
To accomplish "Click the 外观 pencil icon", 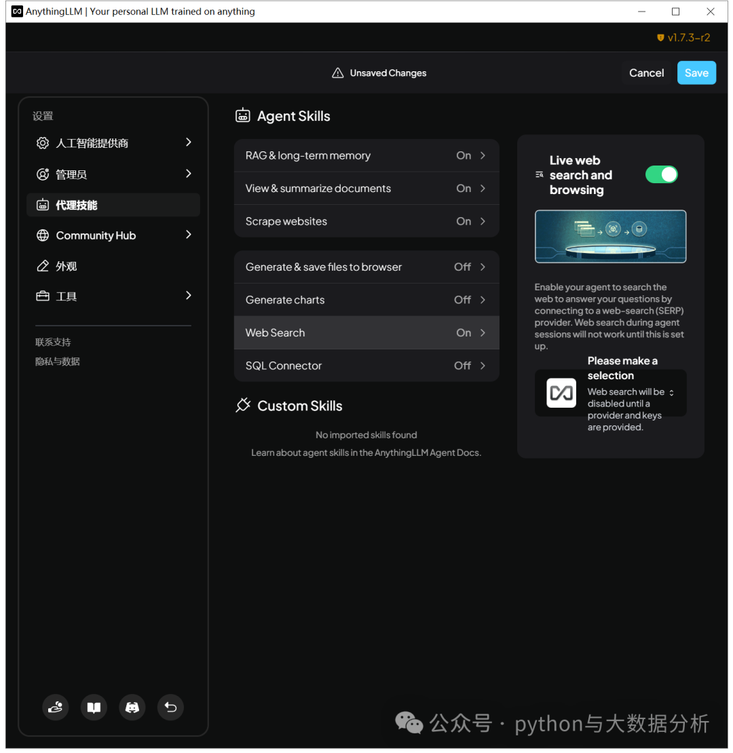I will point(43,266).
